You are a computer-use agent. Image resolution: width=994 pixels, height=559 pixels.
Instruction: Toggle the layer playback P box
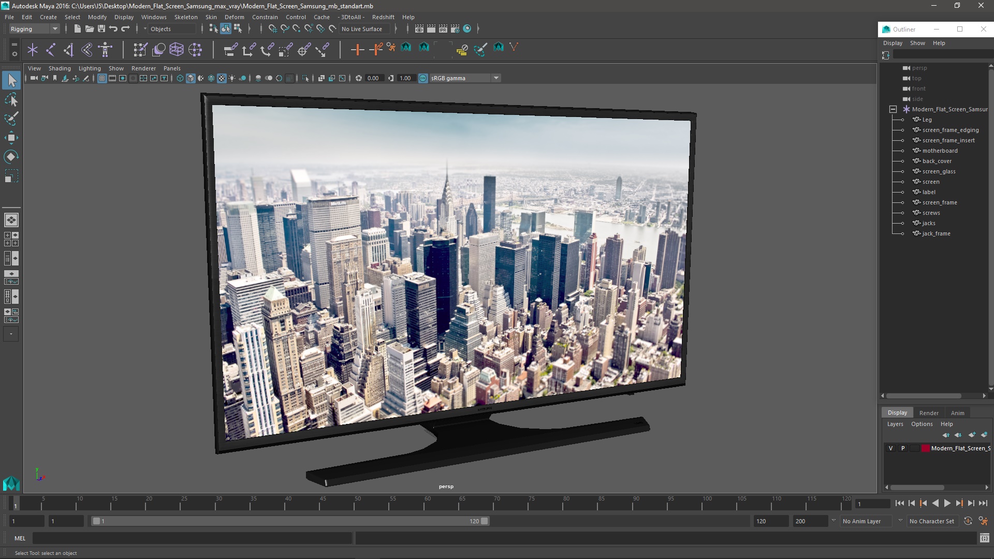[x=903, y=448]
